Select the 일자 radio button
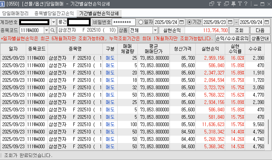Image resolution: width=272 pixels, height=160 pixels. click(140, 22)
